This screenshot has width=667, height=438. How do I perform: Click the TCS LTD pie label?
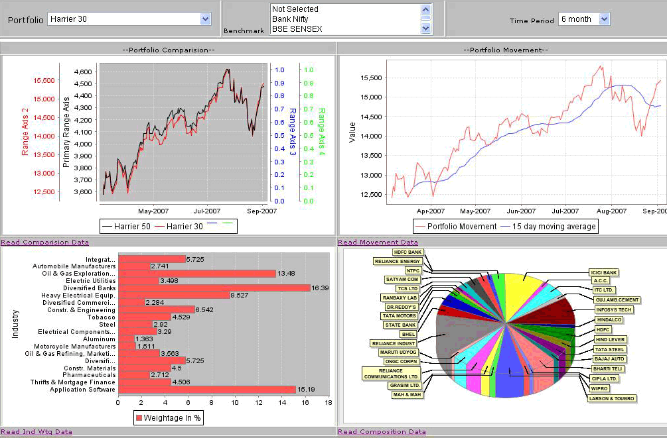(x=408, y=288)
